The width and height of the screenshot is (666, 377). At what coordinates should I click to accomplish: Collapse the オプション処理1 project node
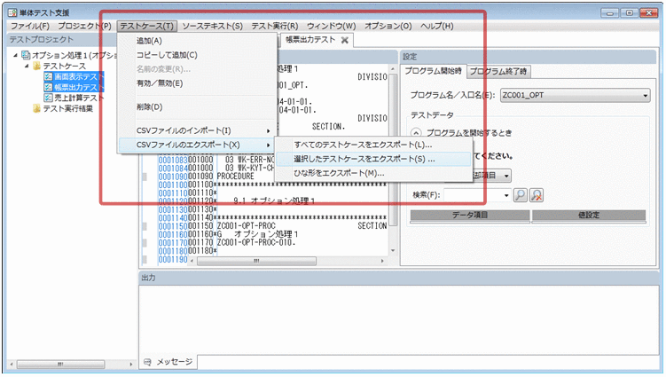[x=15, y=55]
